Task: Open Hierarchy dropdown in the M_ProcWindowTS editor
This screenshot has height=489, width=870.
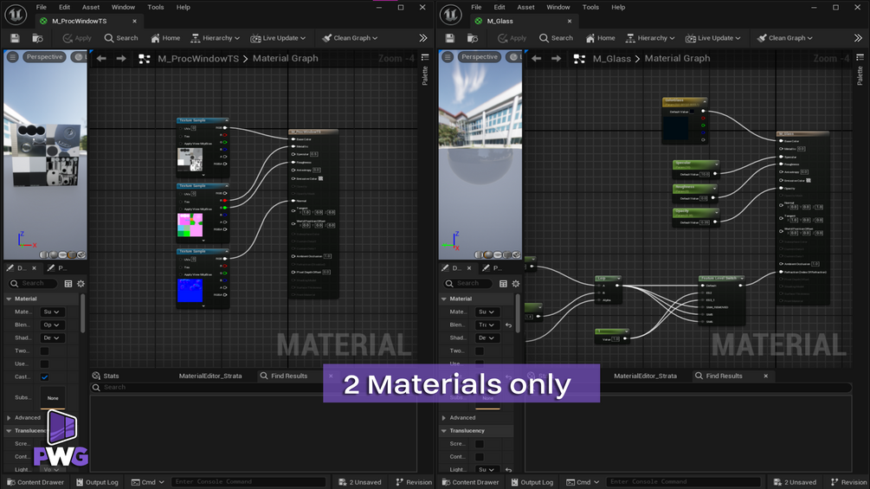Action: pyautogui.click(x=215, y=38)
